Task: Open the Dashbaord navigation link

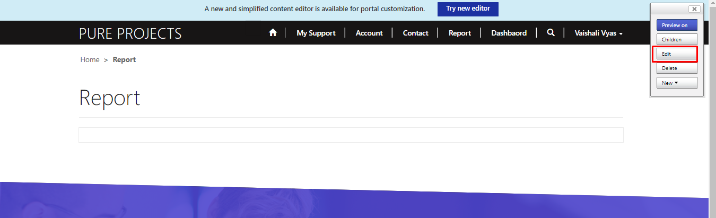Action: pyautogui.click(x=509, y=33)
